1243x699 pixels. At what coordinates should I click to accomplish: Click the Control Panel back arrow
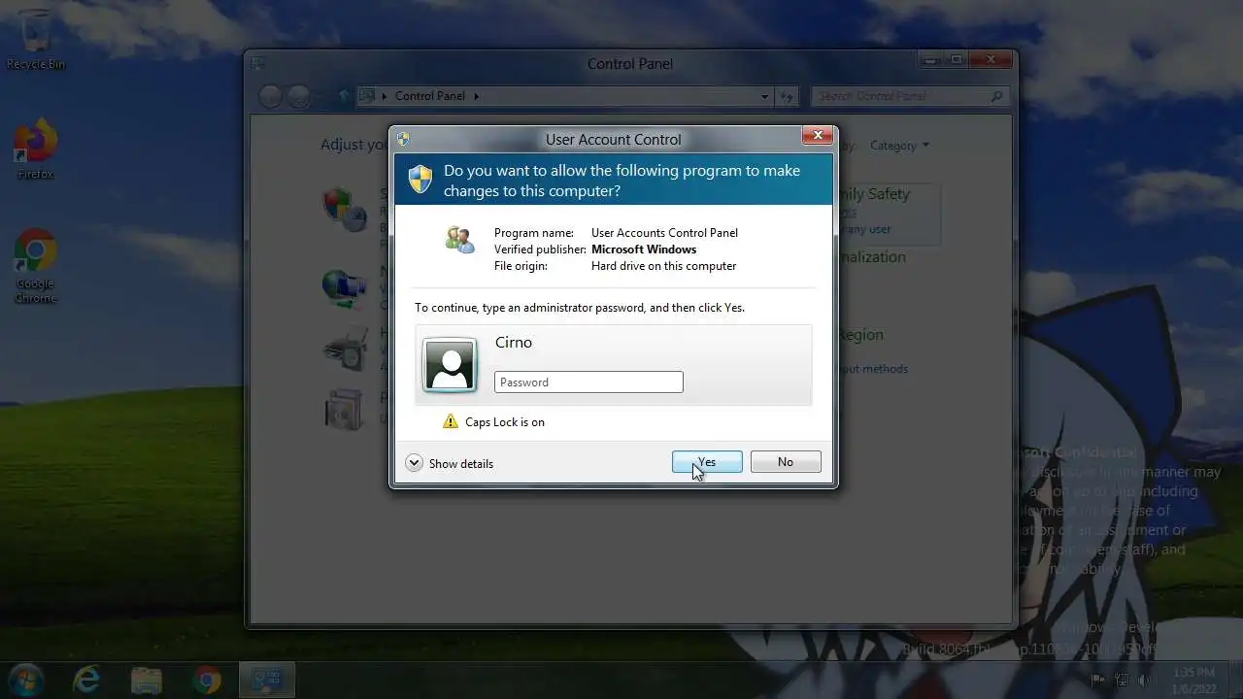(x=271, y=96)
